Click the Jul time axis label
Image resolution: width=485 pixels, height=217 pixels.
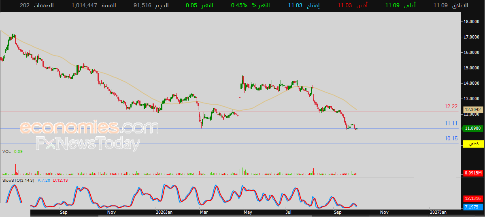coord(289,213)
